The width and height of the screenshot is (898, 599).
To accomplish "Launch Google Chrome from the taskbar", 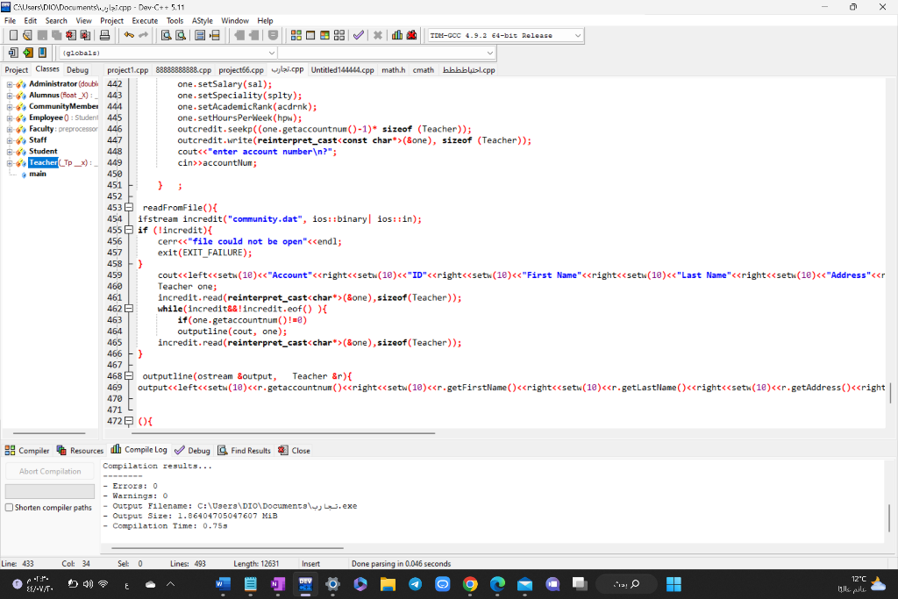I will (469, 584).
